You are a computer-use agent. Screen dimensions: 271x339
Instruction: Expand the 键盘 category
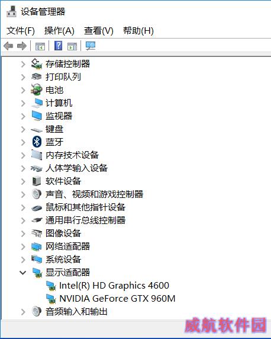click(x=23, y=129)
